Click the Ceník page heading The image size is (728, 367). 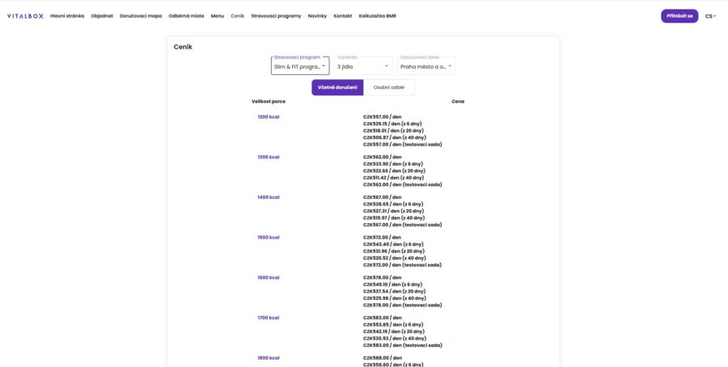click(183, 47)
